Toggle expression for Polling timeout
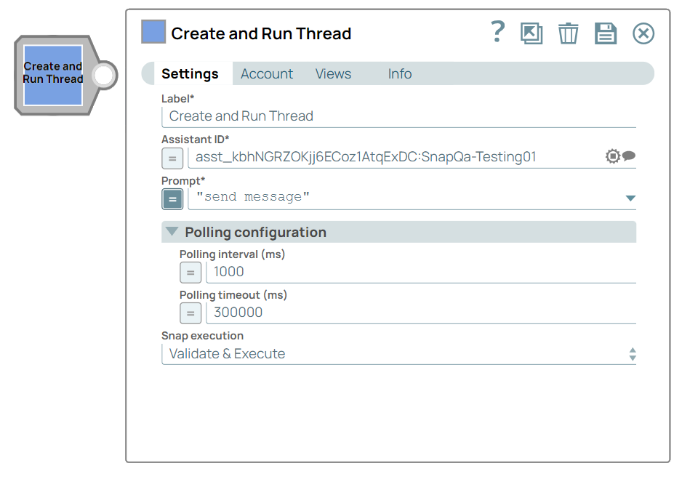This screenshot has width=690, height=487. [190, 313]
